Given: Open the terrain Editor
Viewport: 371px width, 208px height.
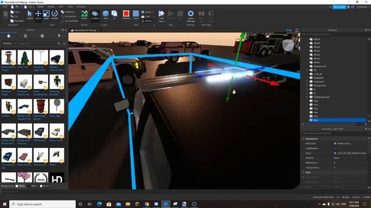Looking at the screenshot, I should point(84,14).
